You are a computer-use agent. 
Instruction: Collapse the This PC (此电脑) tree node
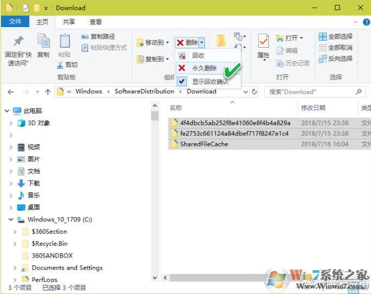point(7,111)
